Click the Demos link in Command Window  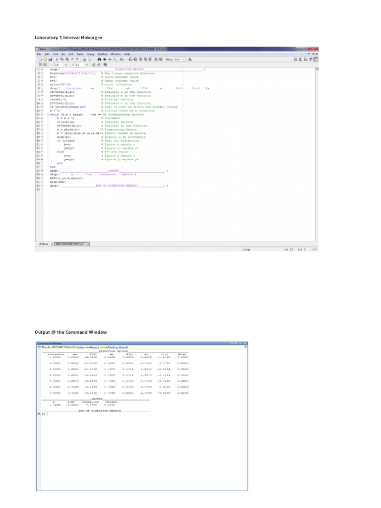point(94,347)
